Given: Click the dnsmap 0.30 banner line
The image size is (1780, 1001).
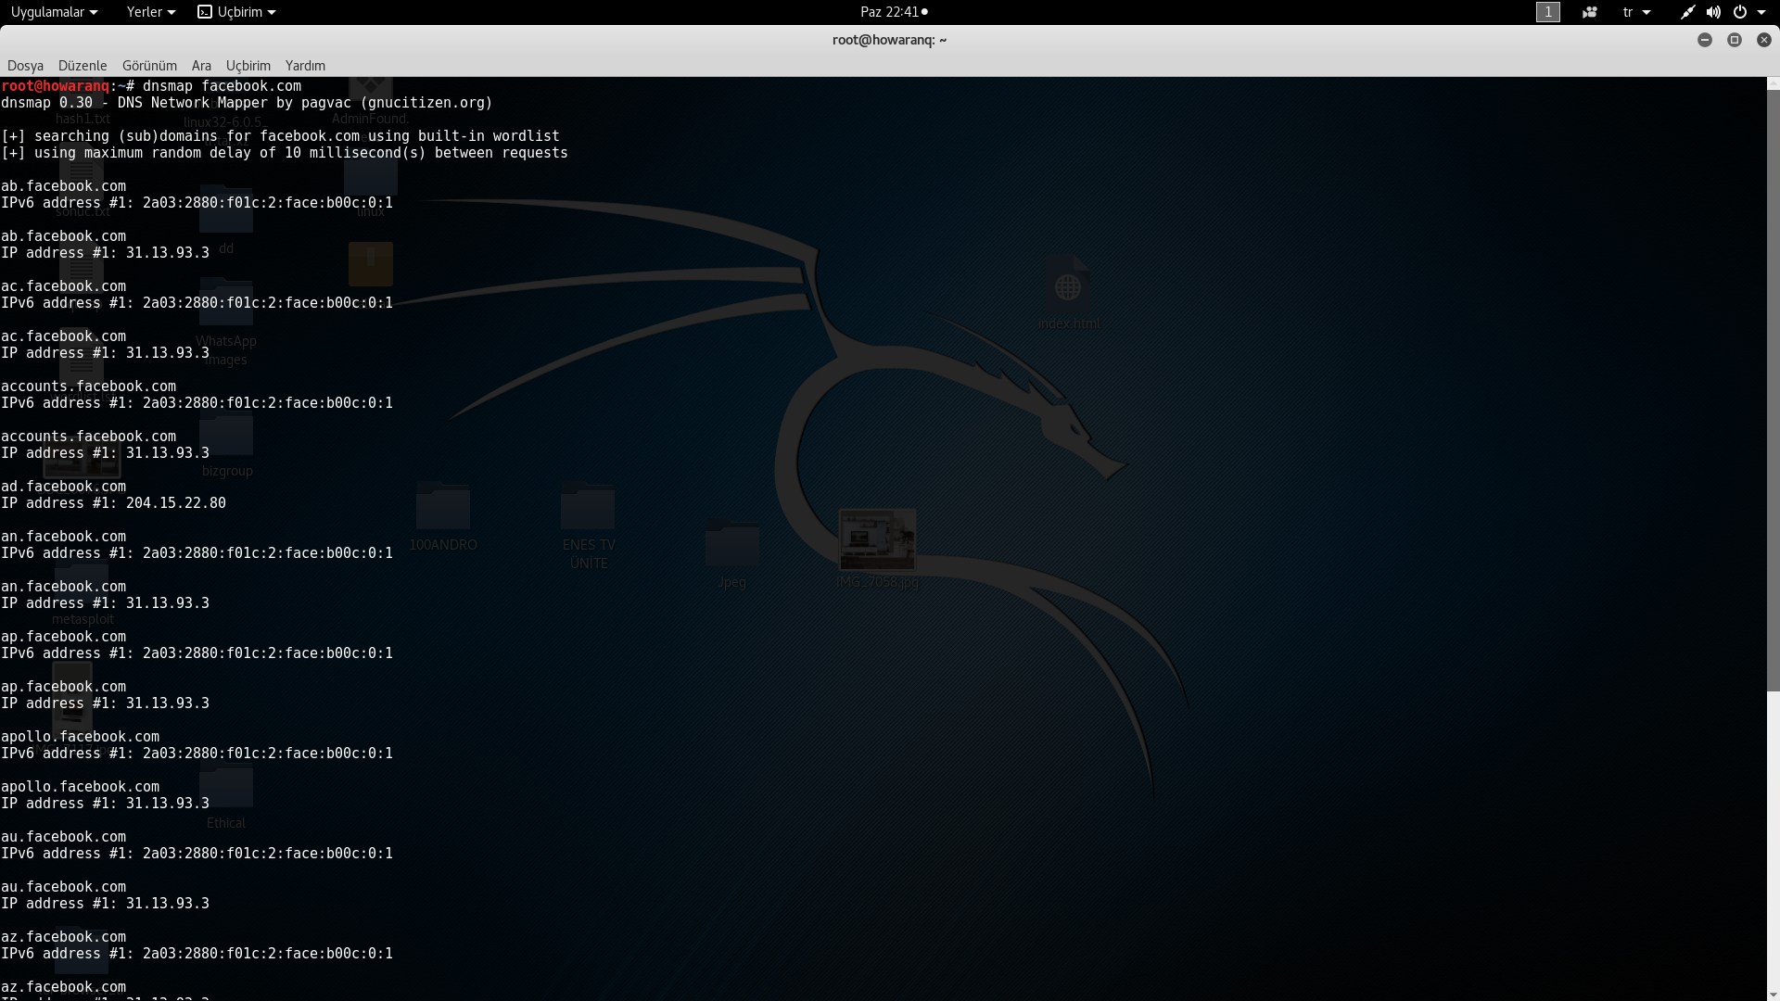Looking at the screenshot, I should point(247,103).
